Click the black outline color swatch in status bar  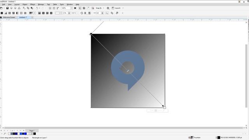(x=219, y=137)
